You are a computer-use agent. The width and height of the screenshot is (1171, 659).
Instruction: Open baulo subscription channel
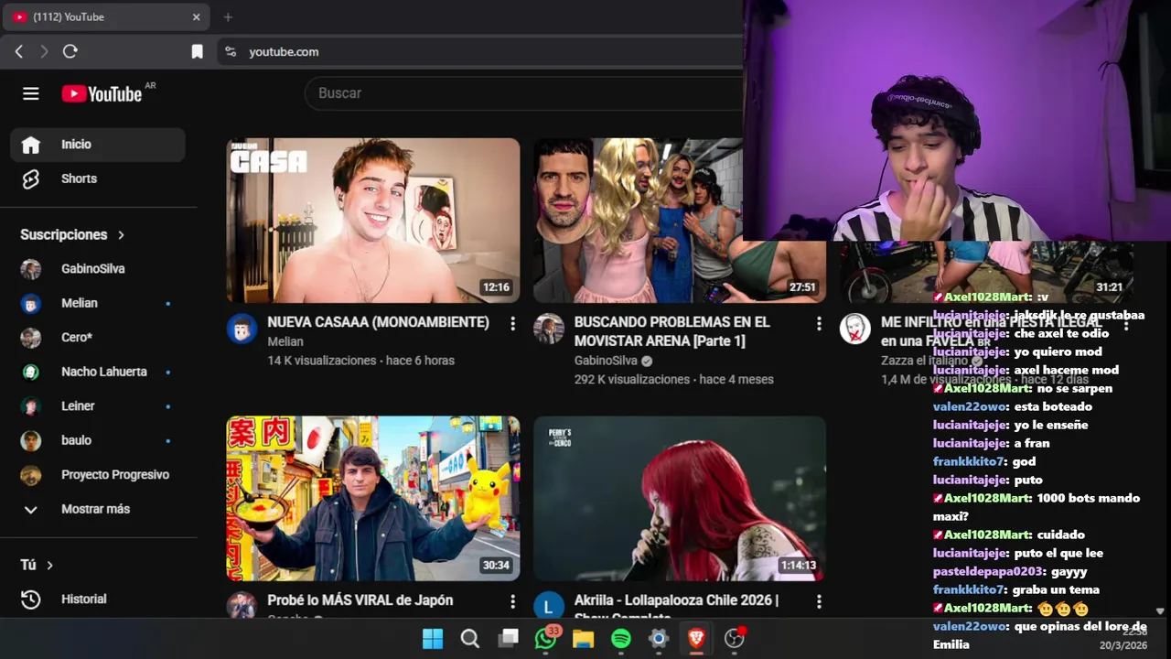pos(98,440)
